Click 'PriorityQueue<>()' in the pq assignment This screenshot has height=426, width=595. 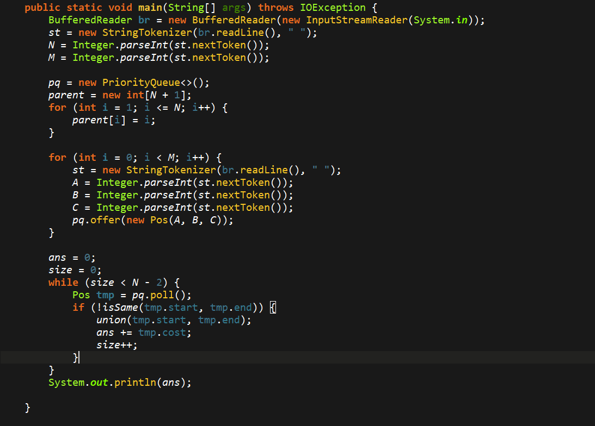tap(154, 83)
